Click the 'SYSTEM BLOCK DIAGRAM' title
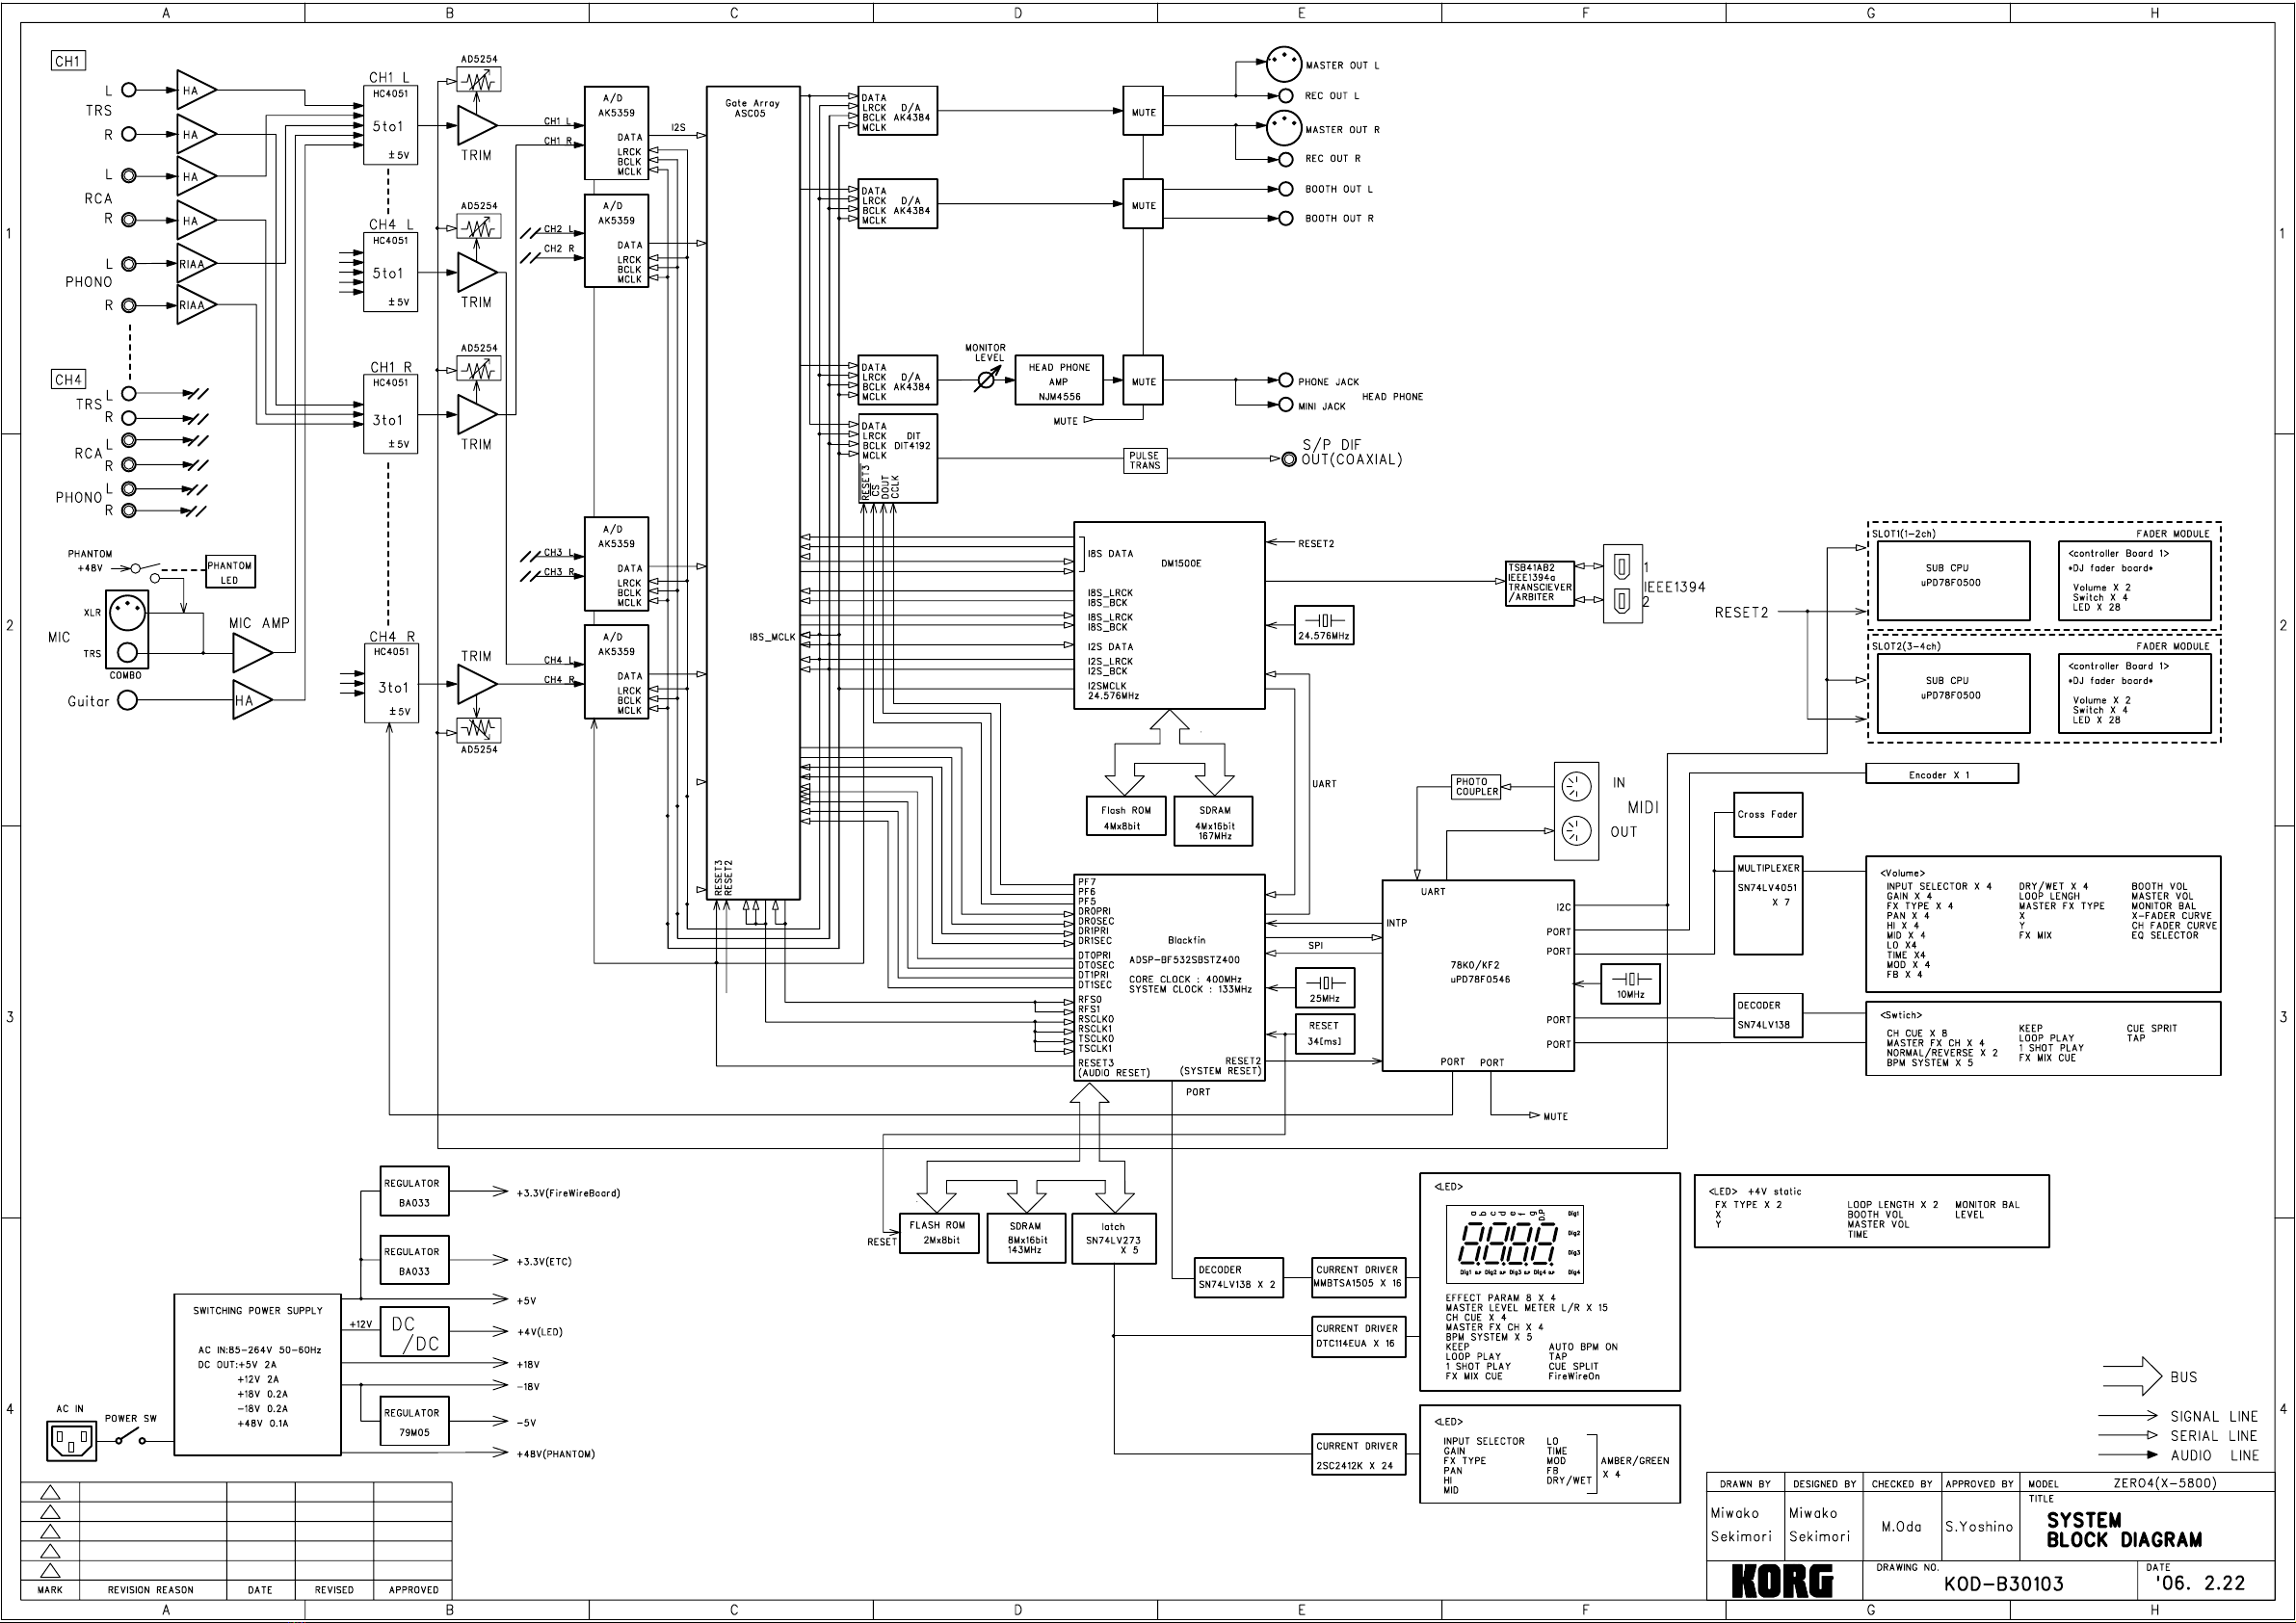The width and height of the screenshot is (2296, 1623). (x=2124, y=1530)
